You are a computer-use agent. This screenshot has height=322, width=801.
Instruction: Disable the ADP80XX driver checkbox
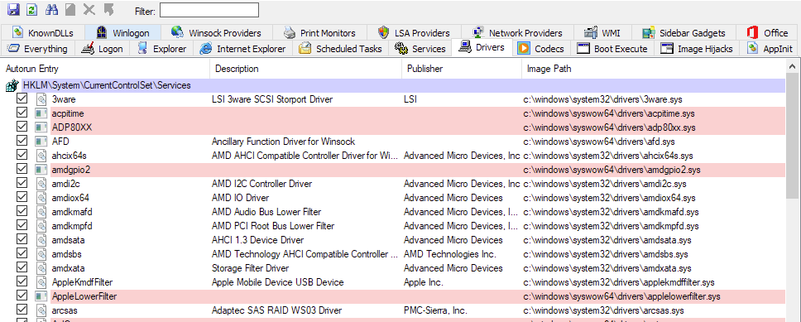(22, 127)
